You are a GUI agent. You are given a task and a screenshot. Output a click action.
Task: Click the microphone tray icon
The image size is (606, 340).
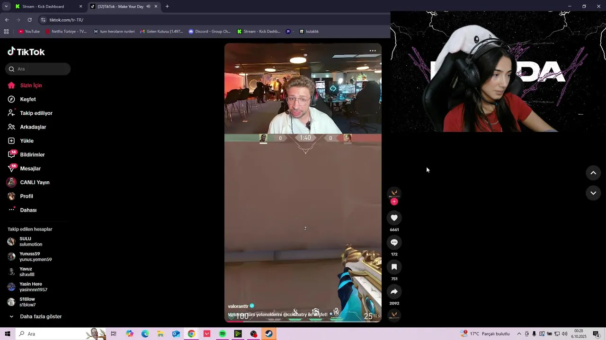click(534, 334)
